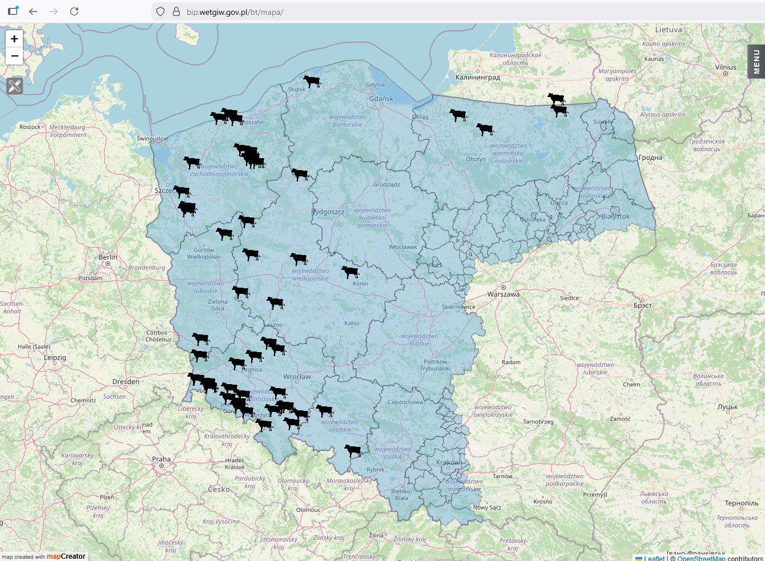
Task: Click the mapCreator credit link
Action: [66, 556]
